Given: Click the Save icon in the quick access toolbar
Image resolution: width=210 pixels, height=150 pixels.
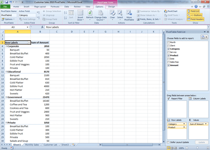Looking at the screenshot, I should coord(6,2).
